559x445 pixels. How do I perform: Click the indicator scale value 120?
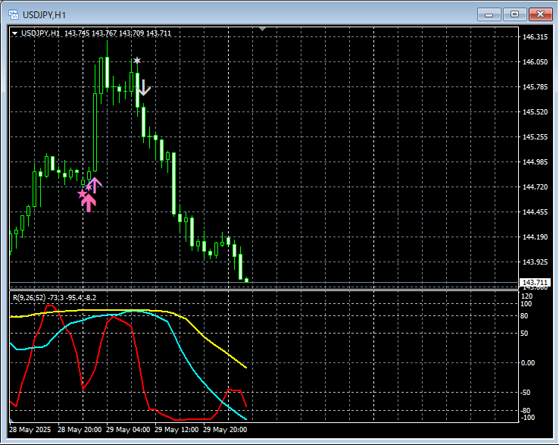[526, 296]
